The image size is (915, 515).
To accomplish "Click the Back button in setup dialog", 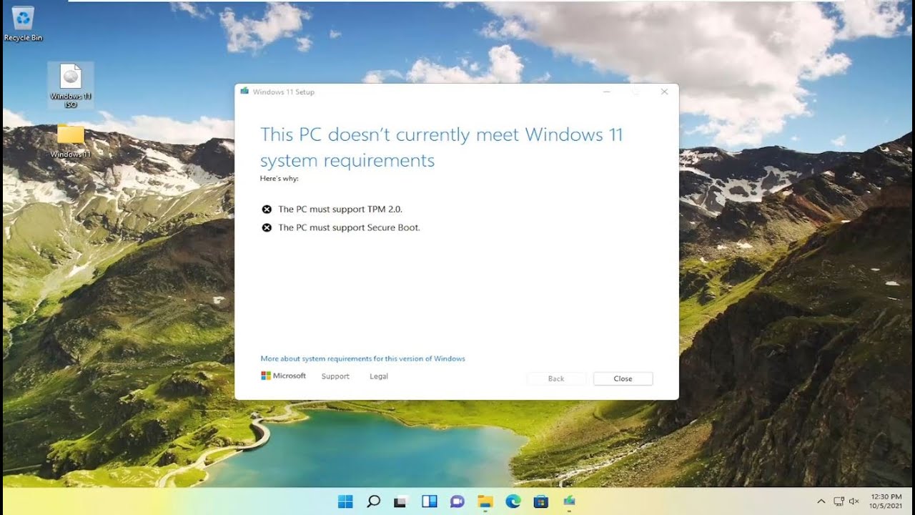I will click(x=556, y=378).
